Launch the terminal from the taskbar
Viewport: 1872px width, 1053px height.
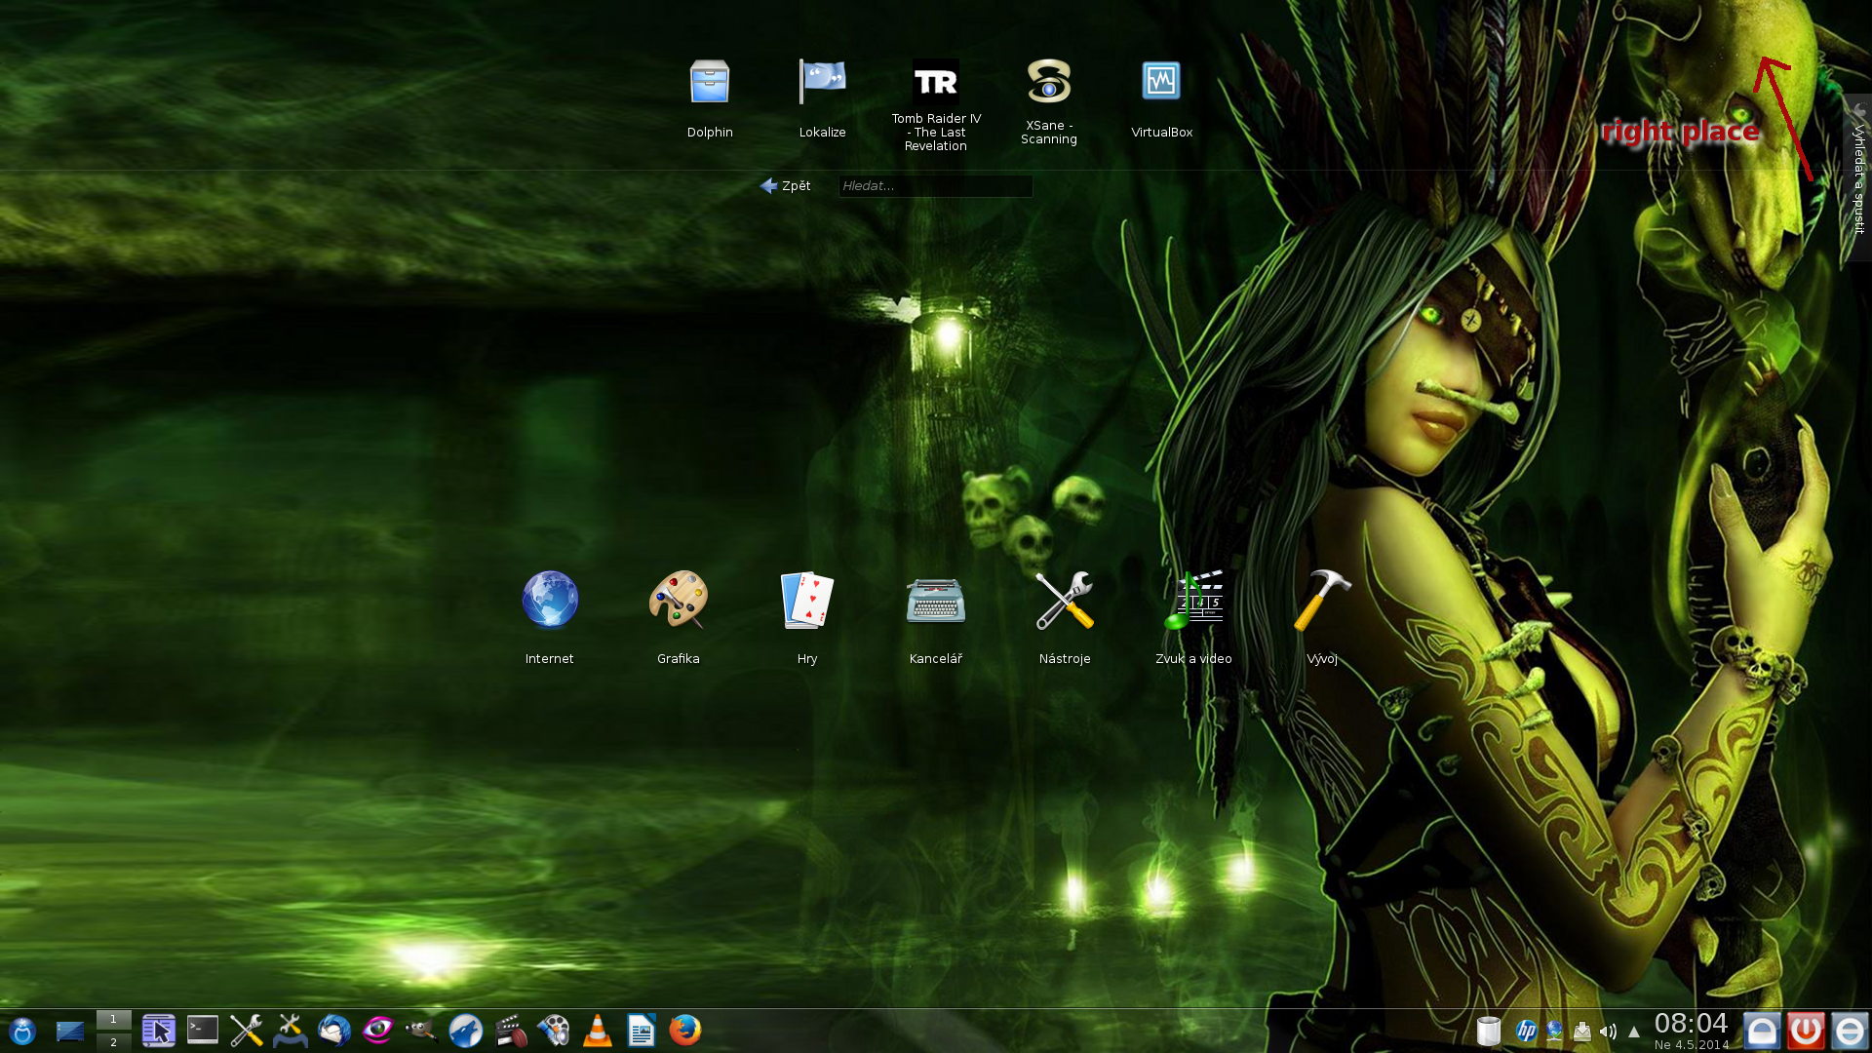pos(203,1031)
